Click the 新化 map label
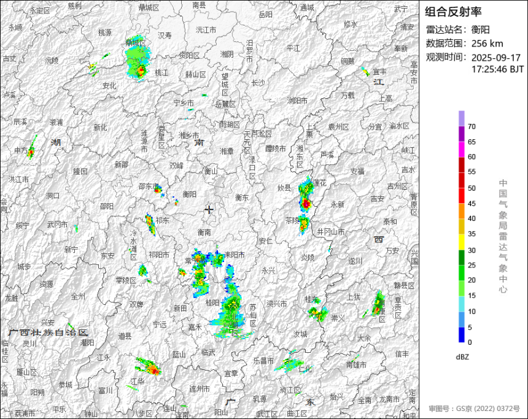This screenshot has width=528, height=419. pyautogui.click(x=100, y=128)
